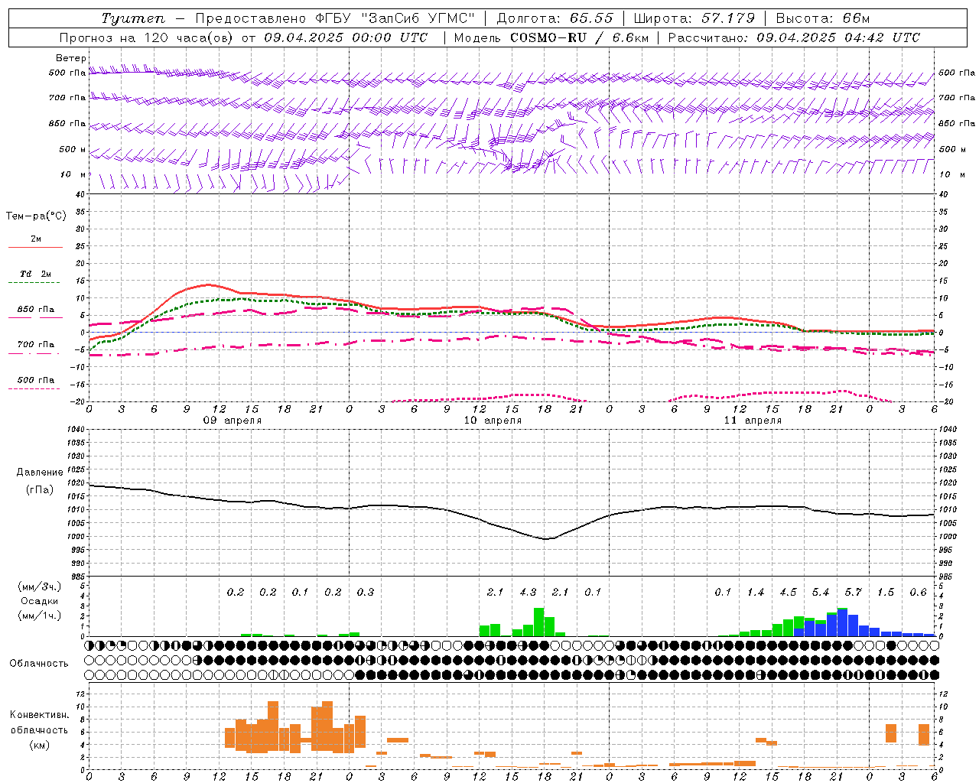The height and width of the screenshot is (783, 979).
Task: Click the 1.4 precipitation value
Action: [756, 593]
